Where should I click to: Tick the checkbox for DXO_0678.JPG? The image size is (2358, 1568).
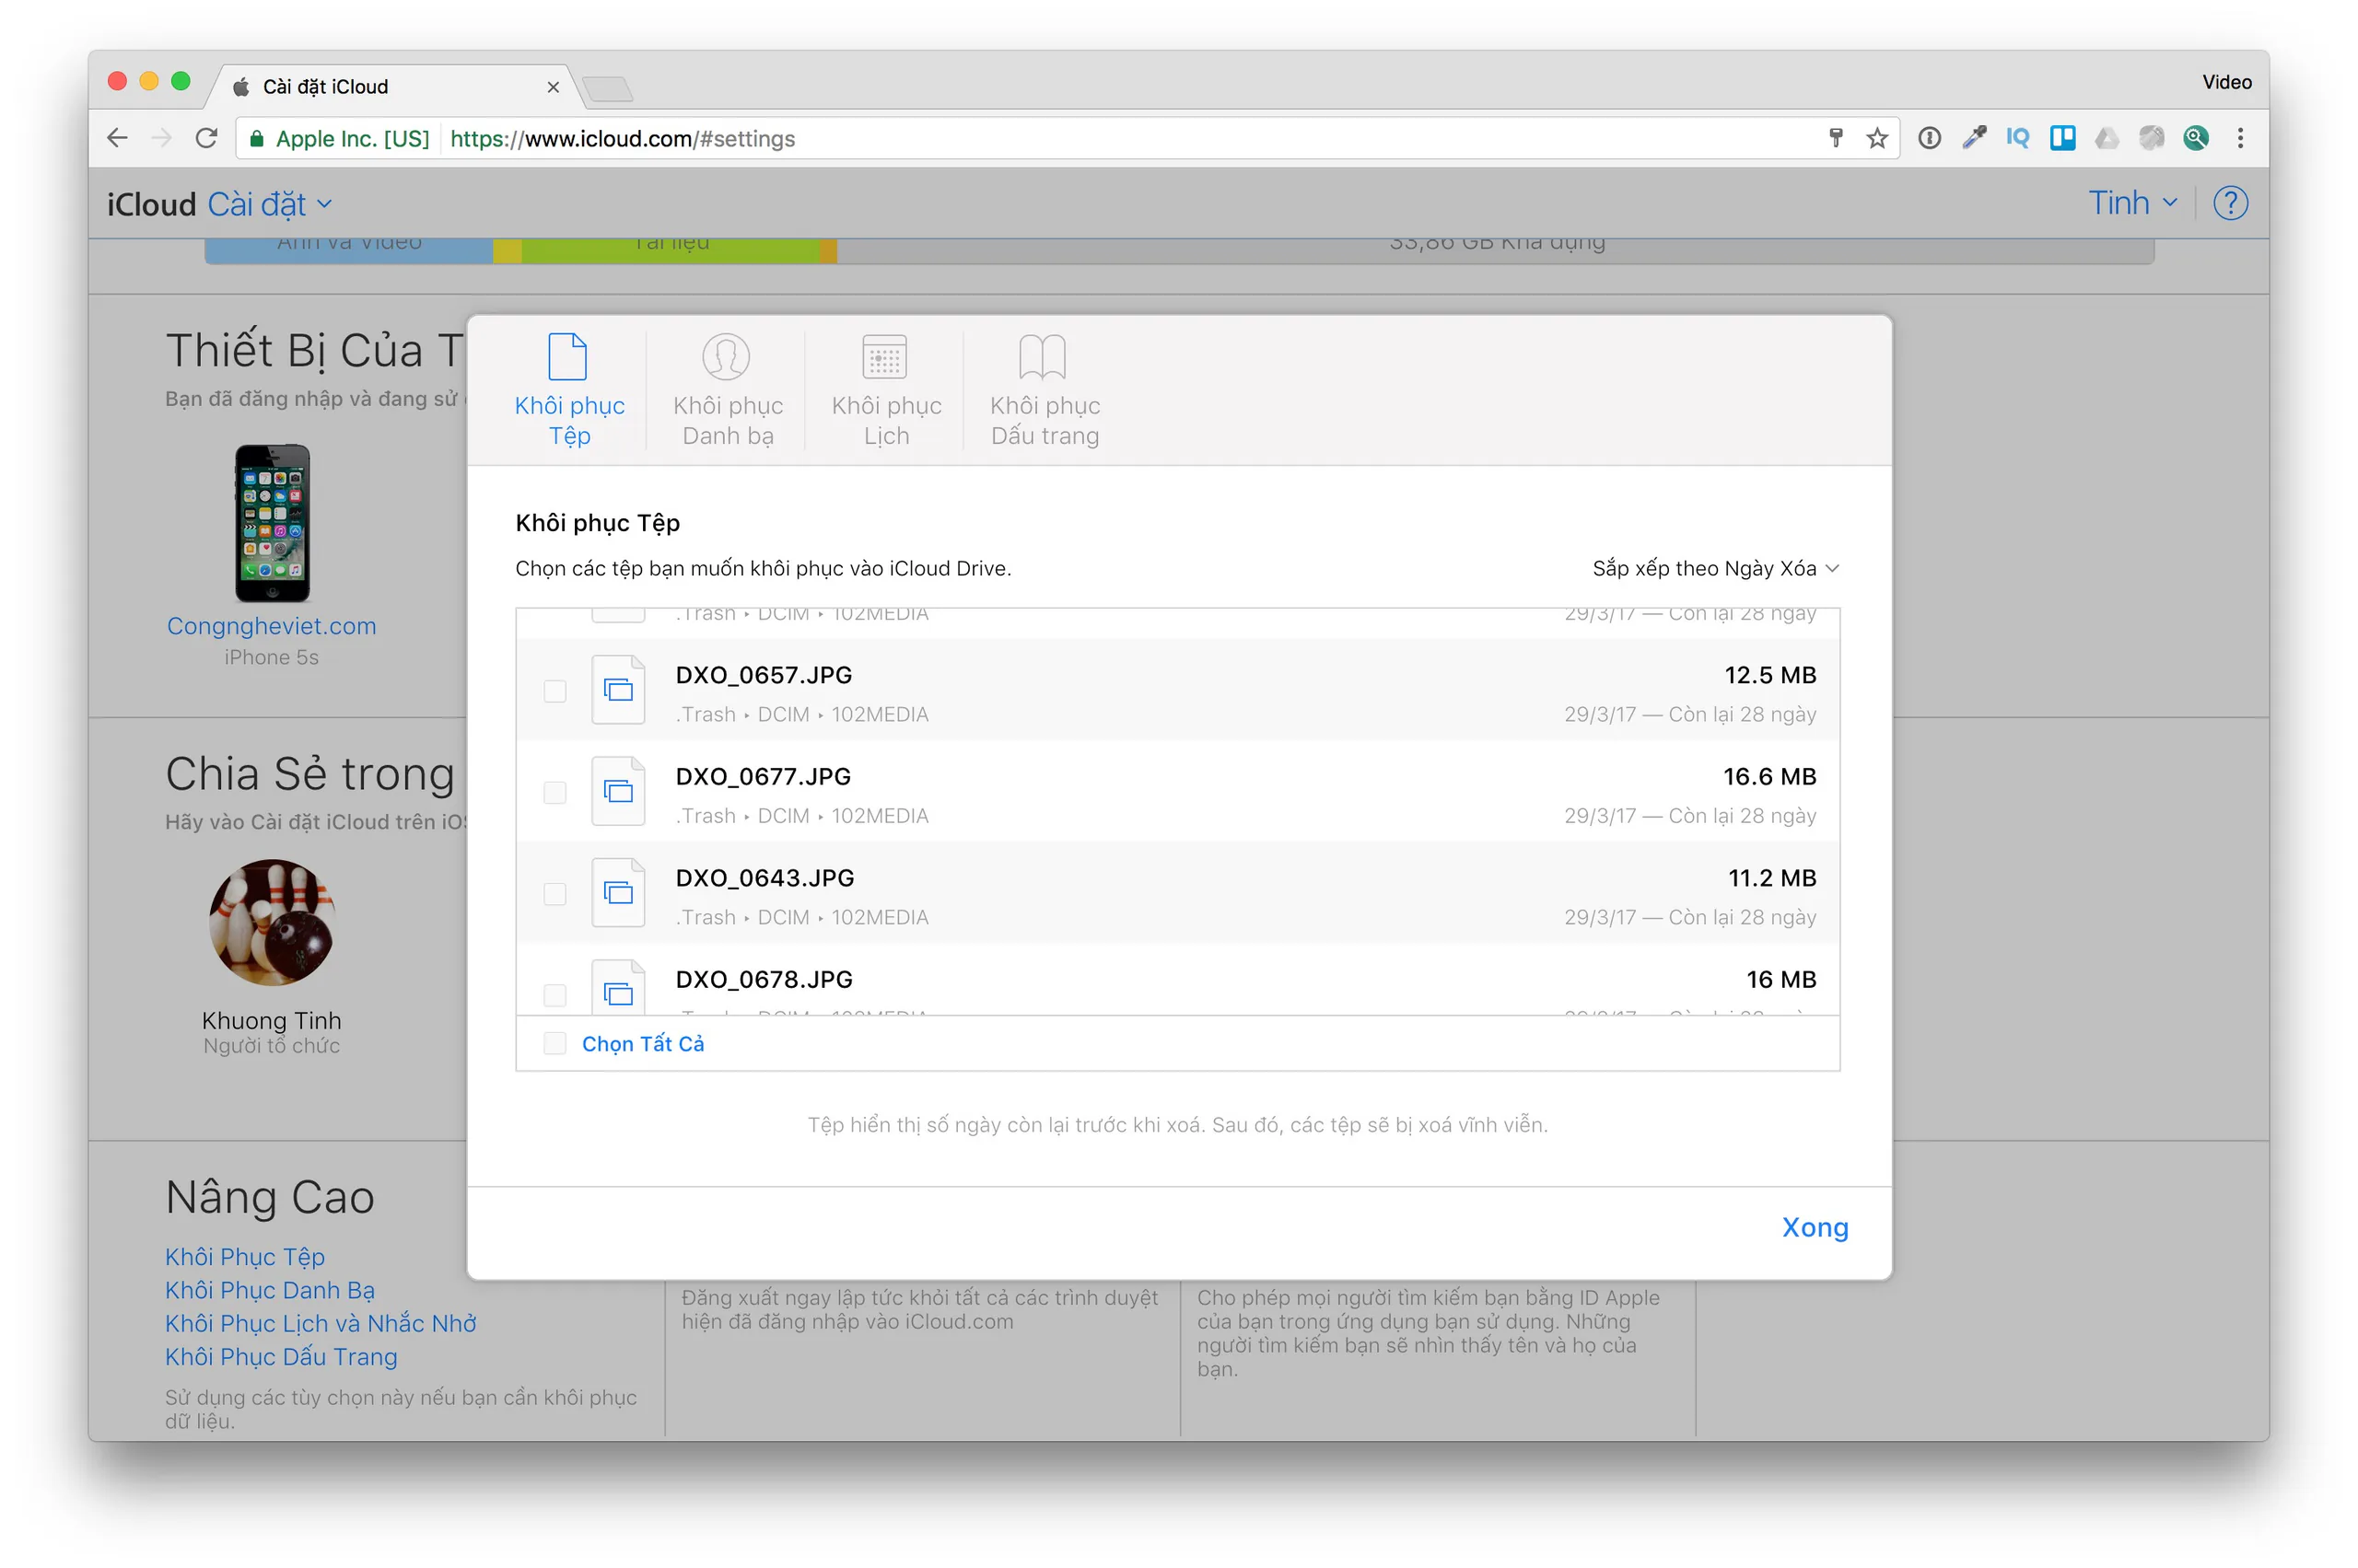[x=554, y=995]
